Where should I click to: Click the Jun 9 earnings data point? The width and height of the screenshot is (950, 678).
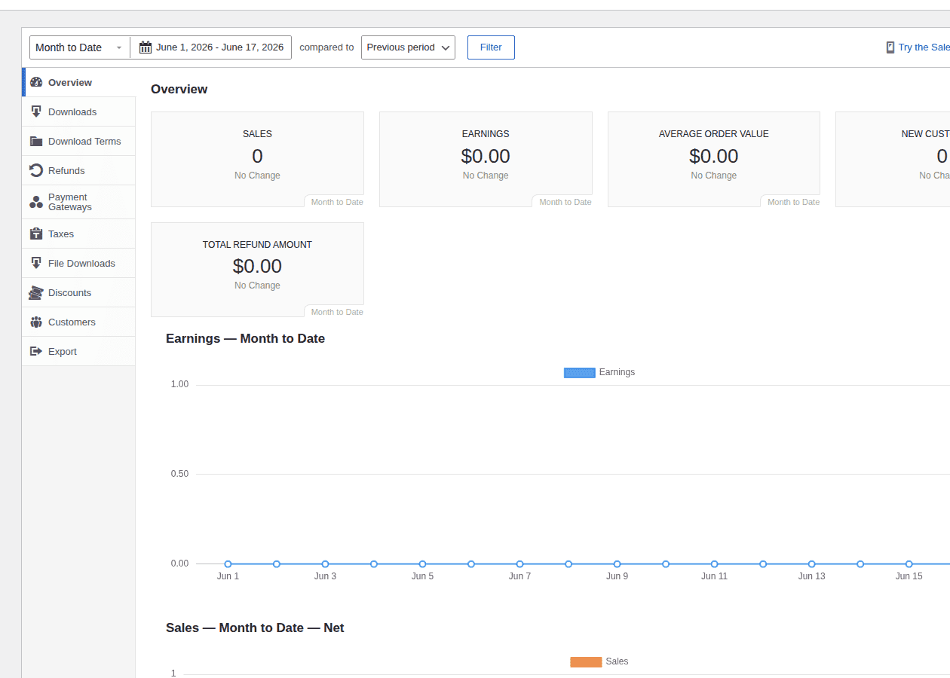[617, 563]
